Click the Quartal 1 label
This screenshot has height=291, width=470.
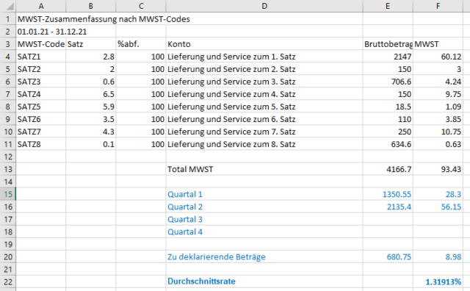pos(185,195)
